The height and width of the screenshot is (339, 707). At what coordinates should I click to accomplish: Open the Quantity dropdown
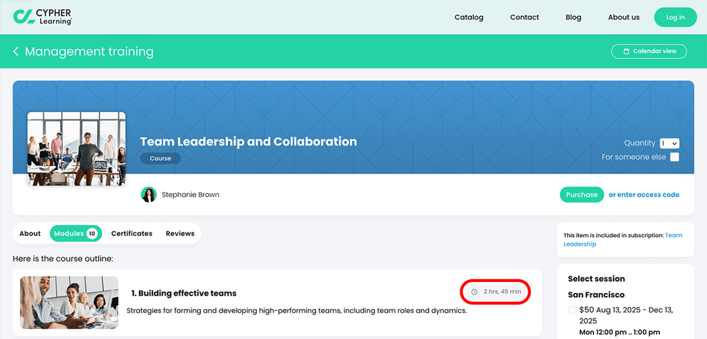pos(670,143)
